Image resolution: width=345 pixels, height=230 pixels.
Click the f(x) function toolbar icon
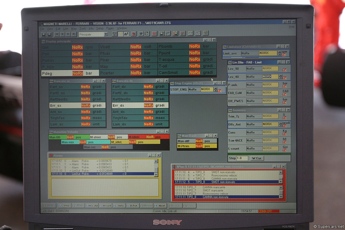point(191,33)
